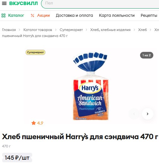Image resolution: width=159 pixels, height=167 pixels.
Task: Click the 1 из 2 photo counter
Action: tap(147, 55)
